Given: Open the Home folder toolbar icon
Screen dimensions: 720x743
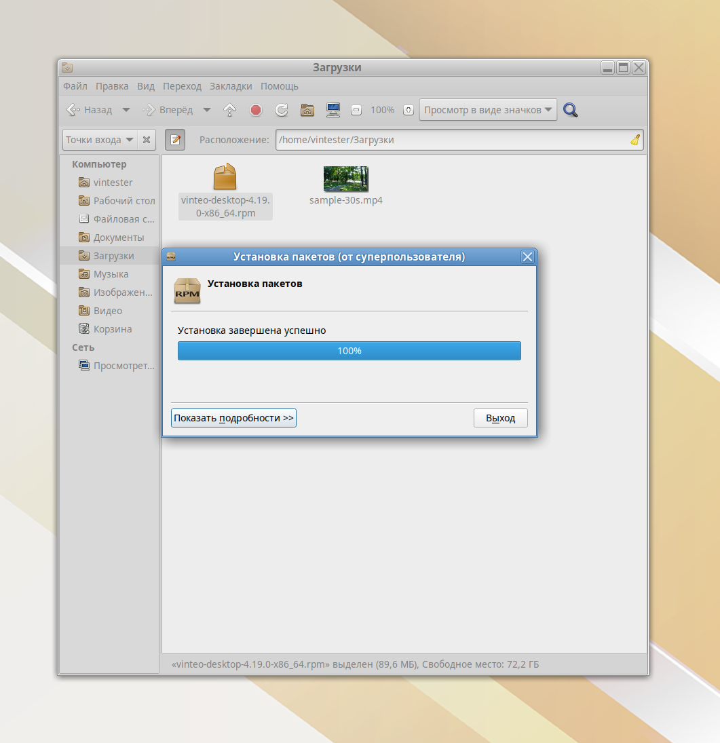Looking at the screenshot, I should click(307, 110).
